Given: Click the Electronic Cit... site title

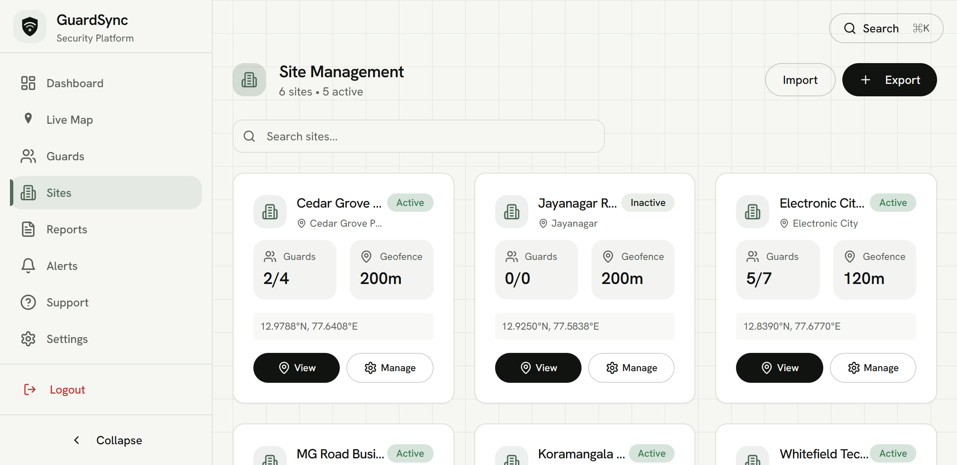Looking at the screenshot, I should point(822,203).
